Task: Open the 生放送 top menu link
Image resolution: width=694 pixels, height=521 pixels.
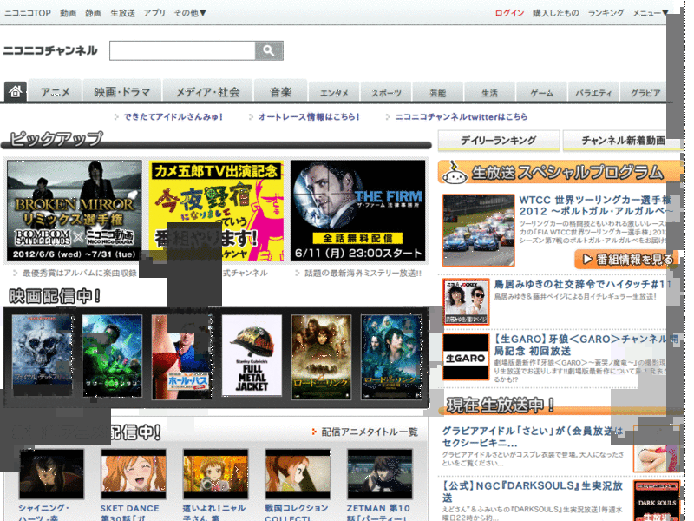Action: (122, 13)
